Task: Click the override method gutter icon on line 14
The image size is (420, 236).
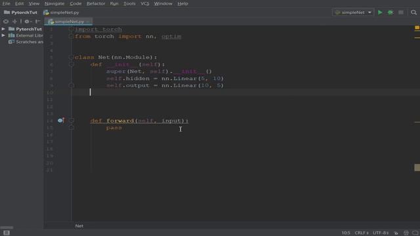Action: [x=61, y=121]
